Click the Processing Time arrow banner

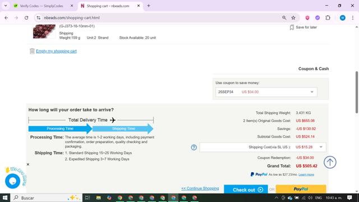pos(60,128)
